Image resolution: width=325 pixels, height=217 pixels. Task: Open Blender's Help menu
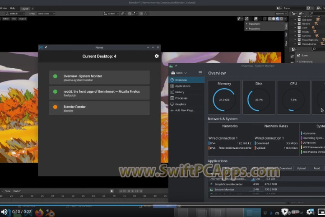coord(13,8)
